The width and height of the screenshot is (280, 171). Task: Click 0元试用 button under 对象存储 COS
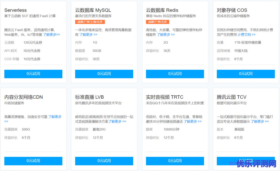(x=246, y=74)
